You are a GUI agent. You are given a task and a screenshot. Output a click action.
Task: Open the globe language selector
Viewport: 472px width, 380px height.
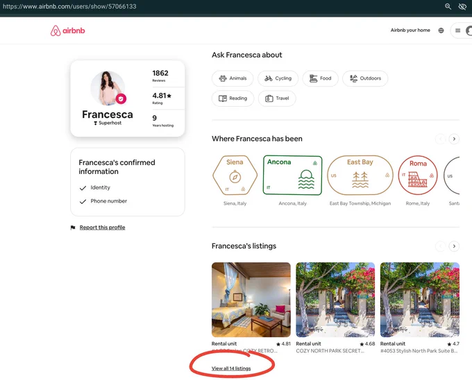441,31
